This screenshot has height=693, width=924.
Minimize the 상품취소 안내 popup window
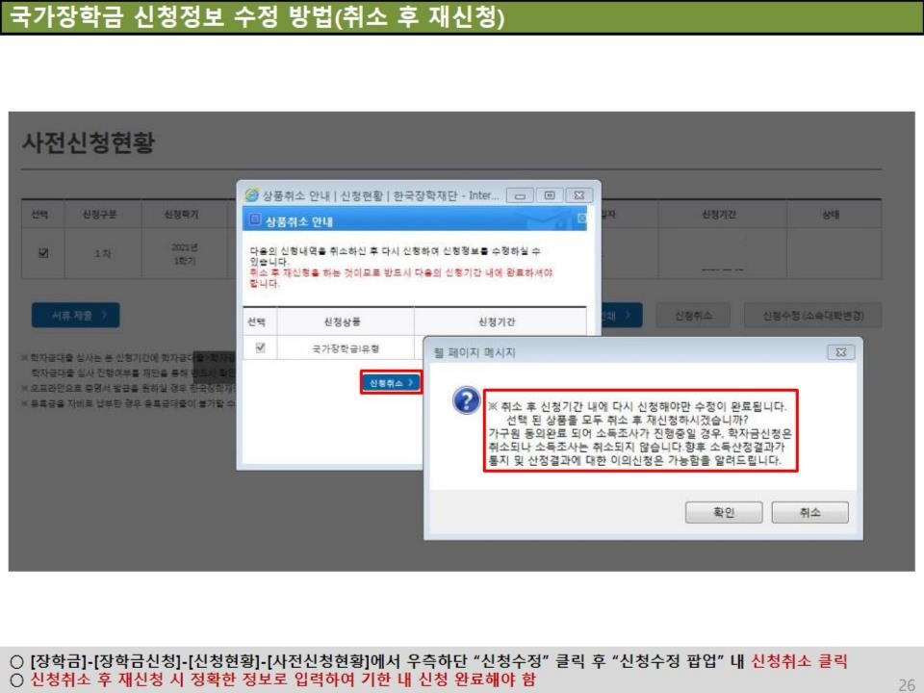(x=520, y=194)
